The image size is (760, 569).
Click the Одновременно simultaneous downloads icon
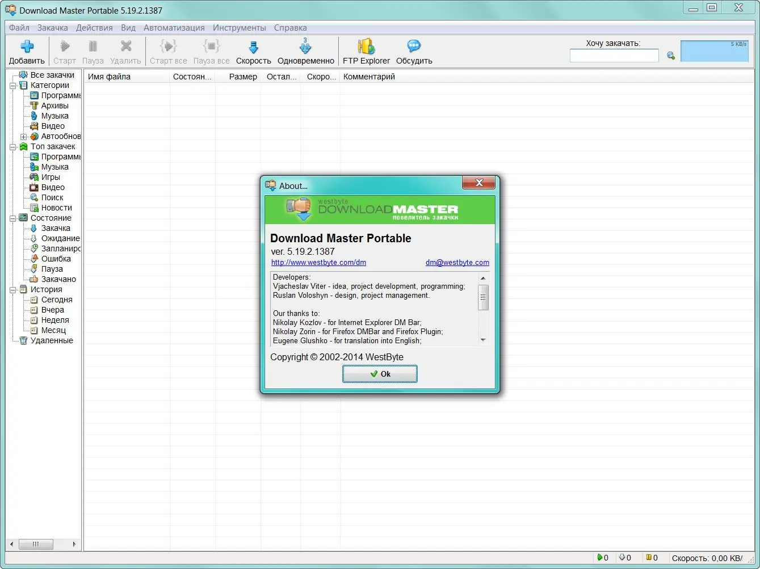[x=306, y=50]
